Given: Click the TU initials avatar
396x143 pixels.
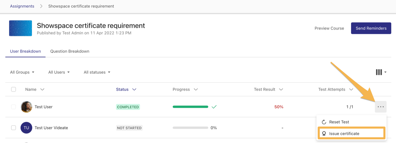Looking at the screenshot, I should 26,128.
